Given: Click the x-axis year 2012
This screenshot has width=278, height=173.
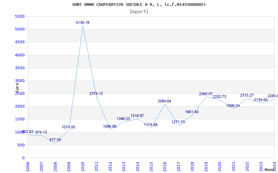Looking at the screenshot, I should [110, 167].
